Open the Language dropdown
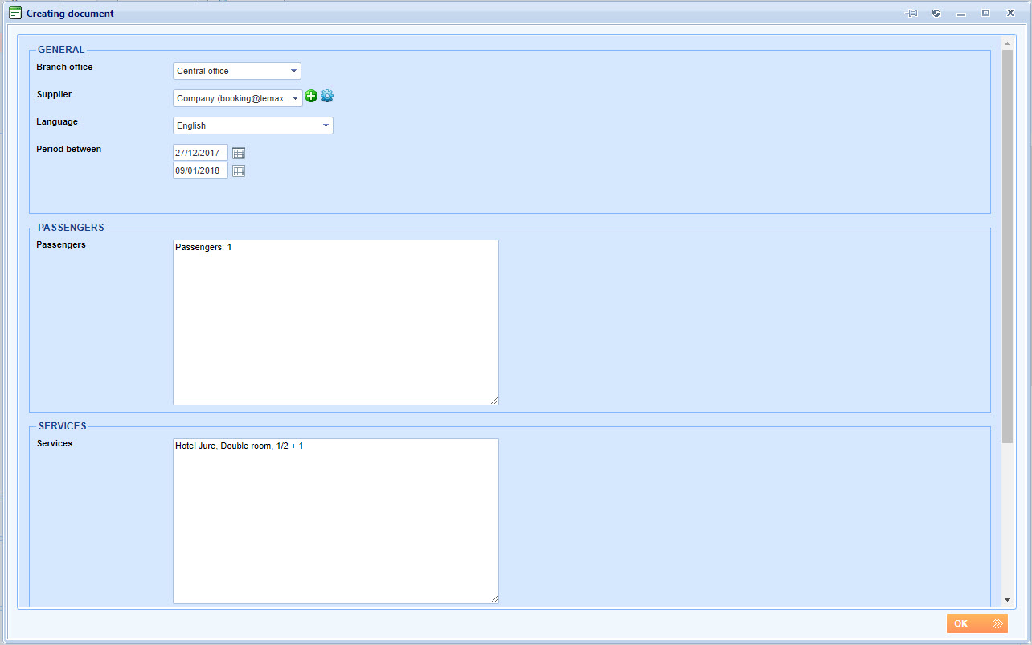The image size is (1032, 645). pos(253,125)
